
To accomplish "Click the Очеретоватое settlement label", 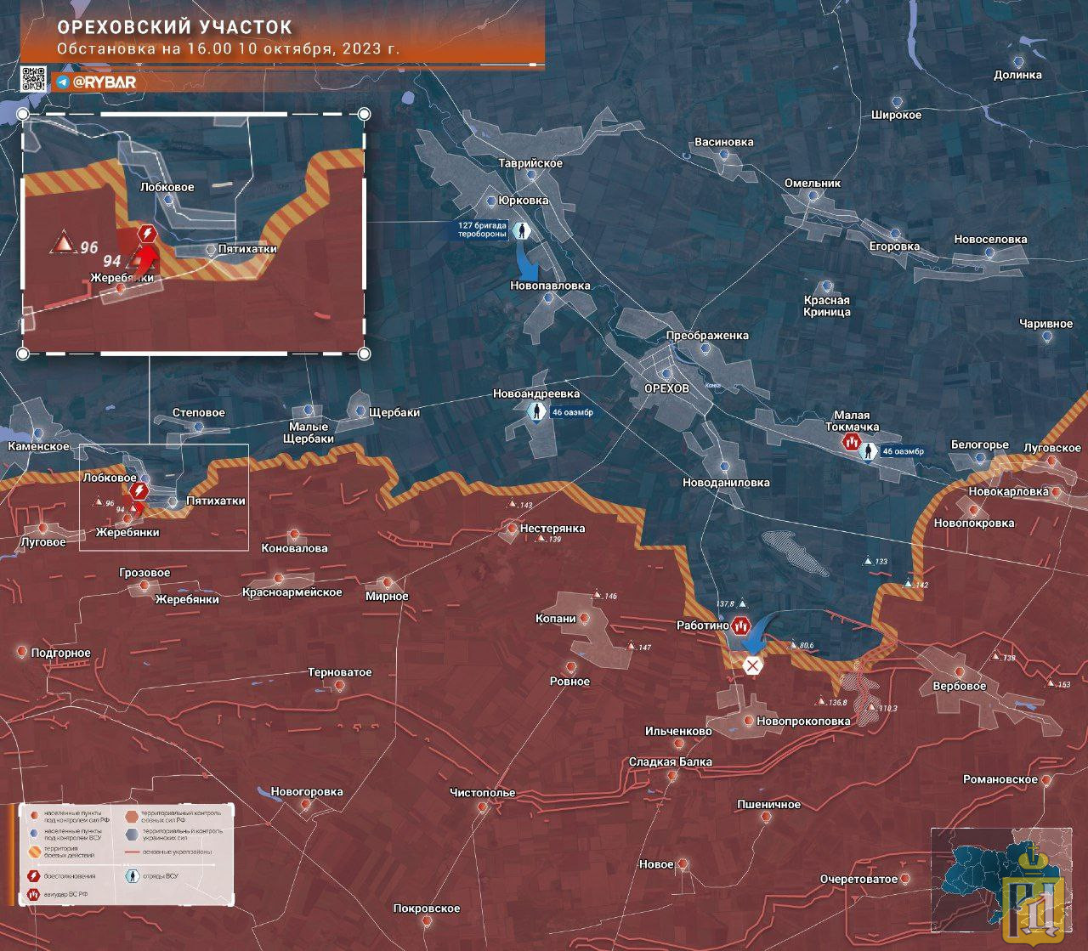I will pyautogui.click(x=858, y=880).
